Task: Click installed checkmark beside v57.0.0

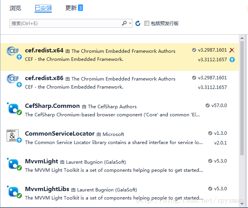Action: pos(207,106)
